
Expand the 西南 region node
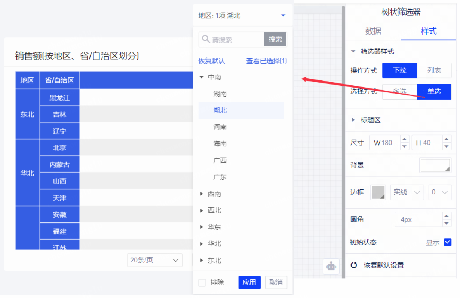click(202, 194)
